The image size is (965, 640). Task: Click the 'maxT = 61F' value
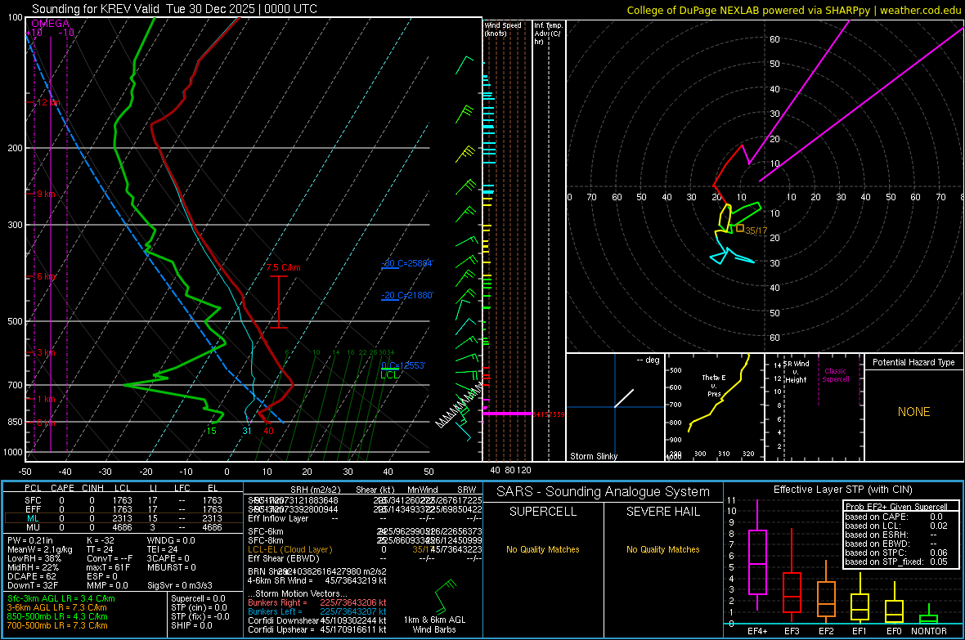pos(108,567)
